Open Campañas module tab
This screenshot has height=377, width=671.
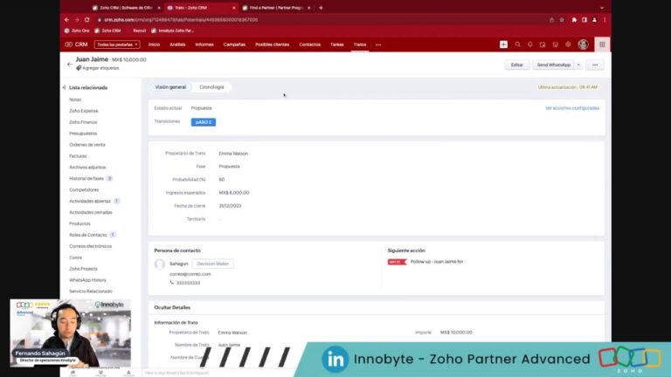tap(234, 45)
